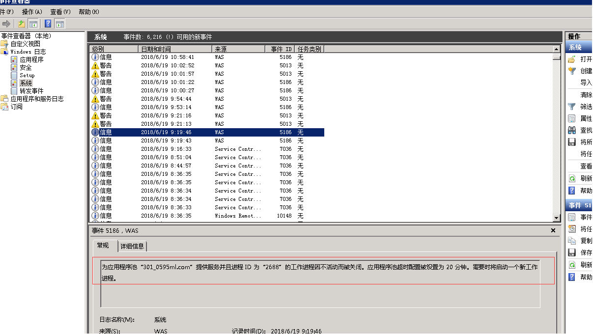
Task: Open 应用程序和服务日志 tree node
Action: pyautogui.click(x=37, y=99)
